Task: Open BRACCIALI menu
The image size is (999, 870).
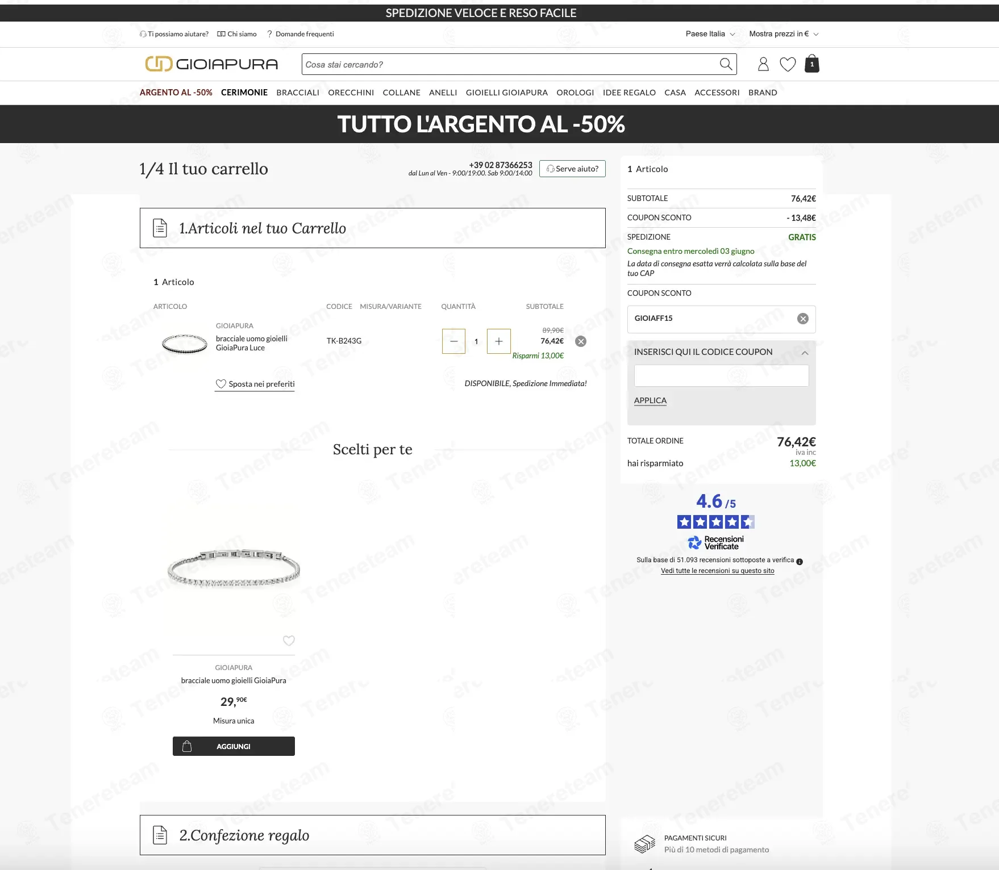Action: 298,93
